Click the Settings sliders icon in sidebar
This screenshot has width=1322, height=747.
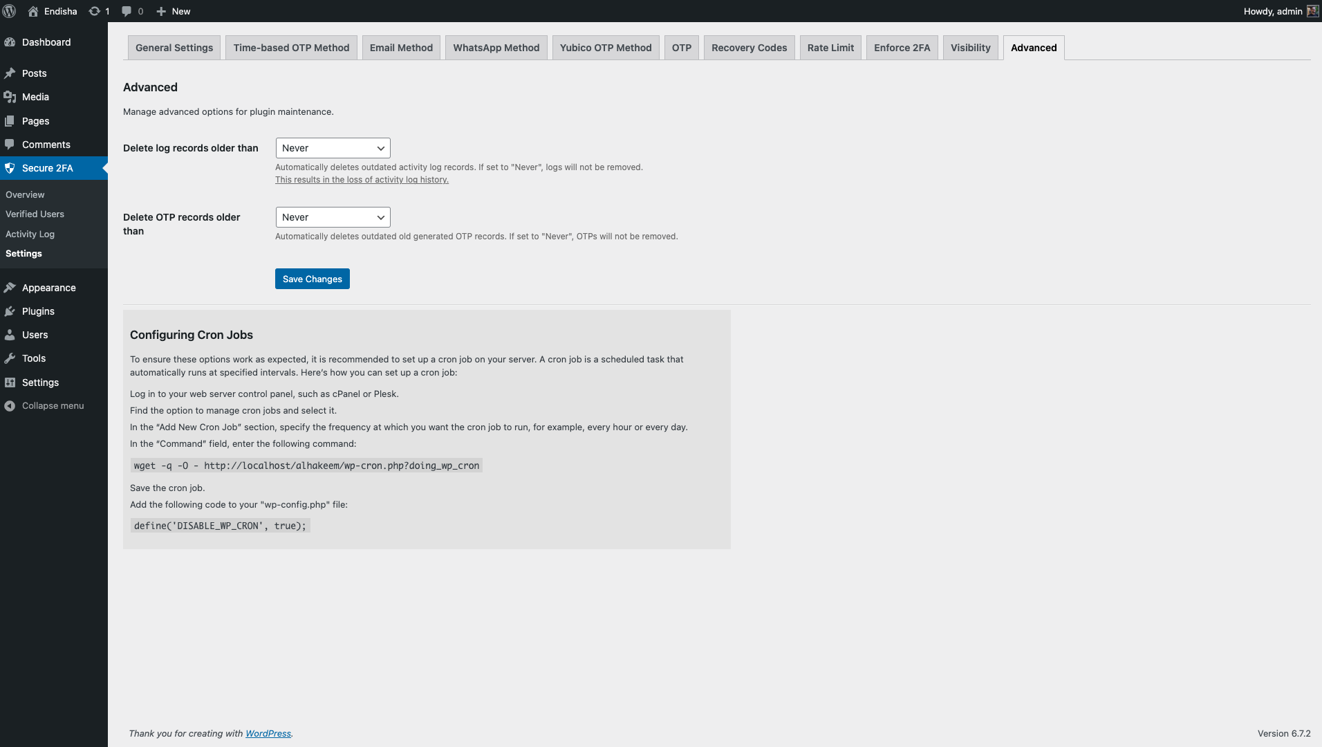(10, 382)
